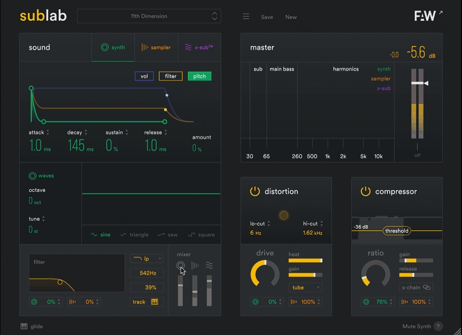This screenshot has height=335, width=462.
Task: Switch to the synth tab
Action: (x=113, y=47)
